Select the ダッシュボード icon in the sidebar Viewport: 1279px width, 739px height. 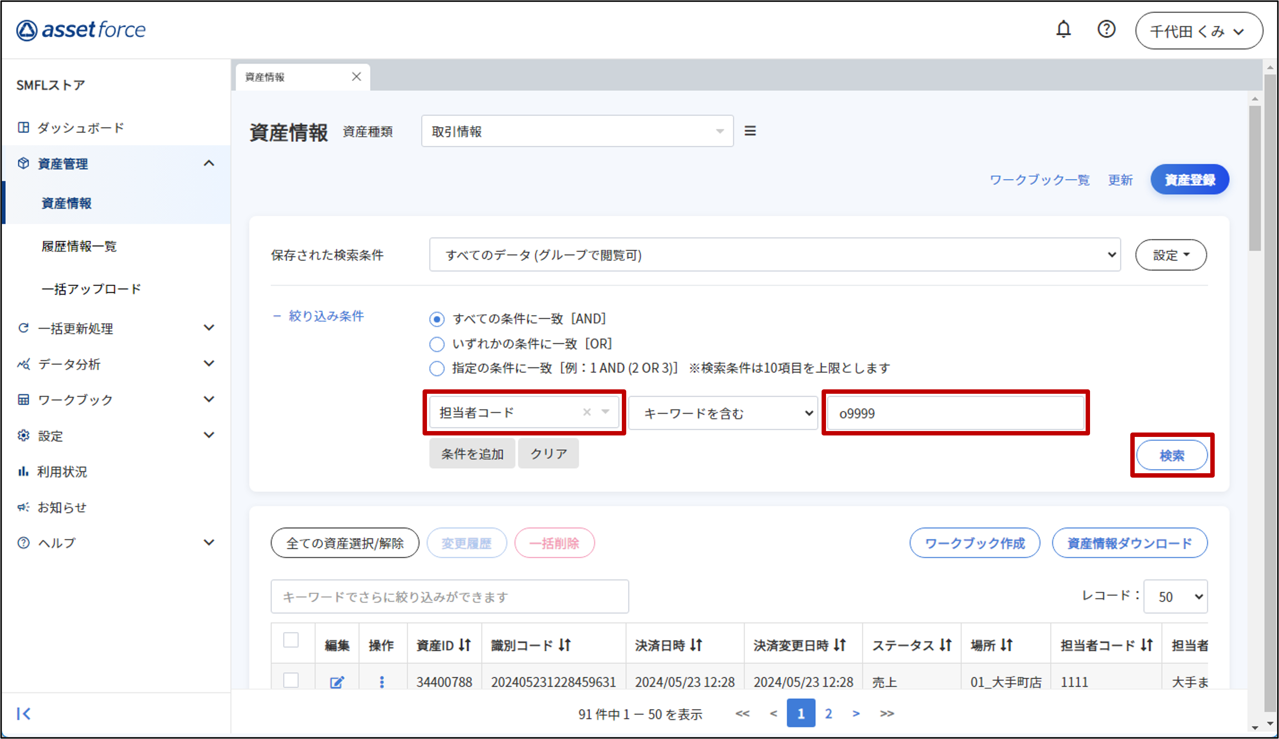pos(24,127)
